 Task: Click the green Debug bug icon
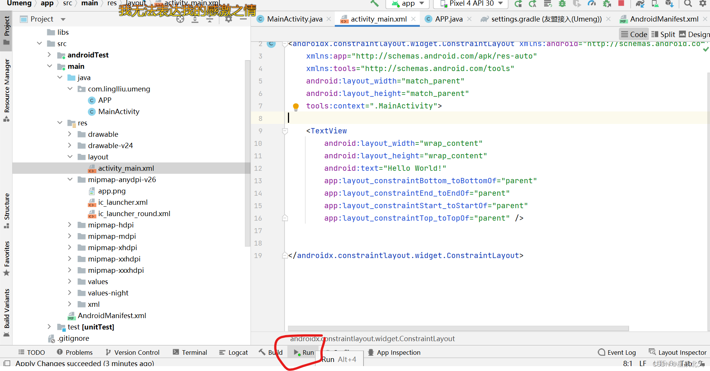[562, 3]
